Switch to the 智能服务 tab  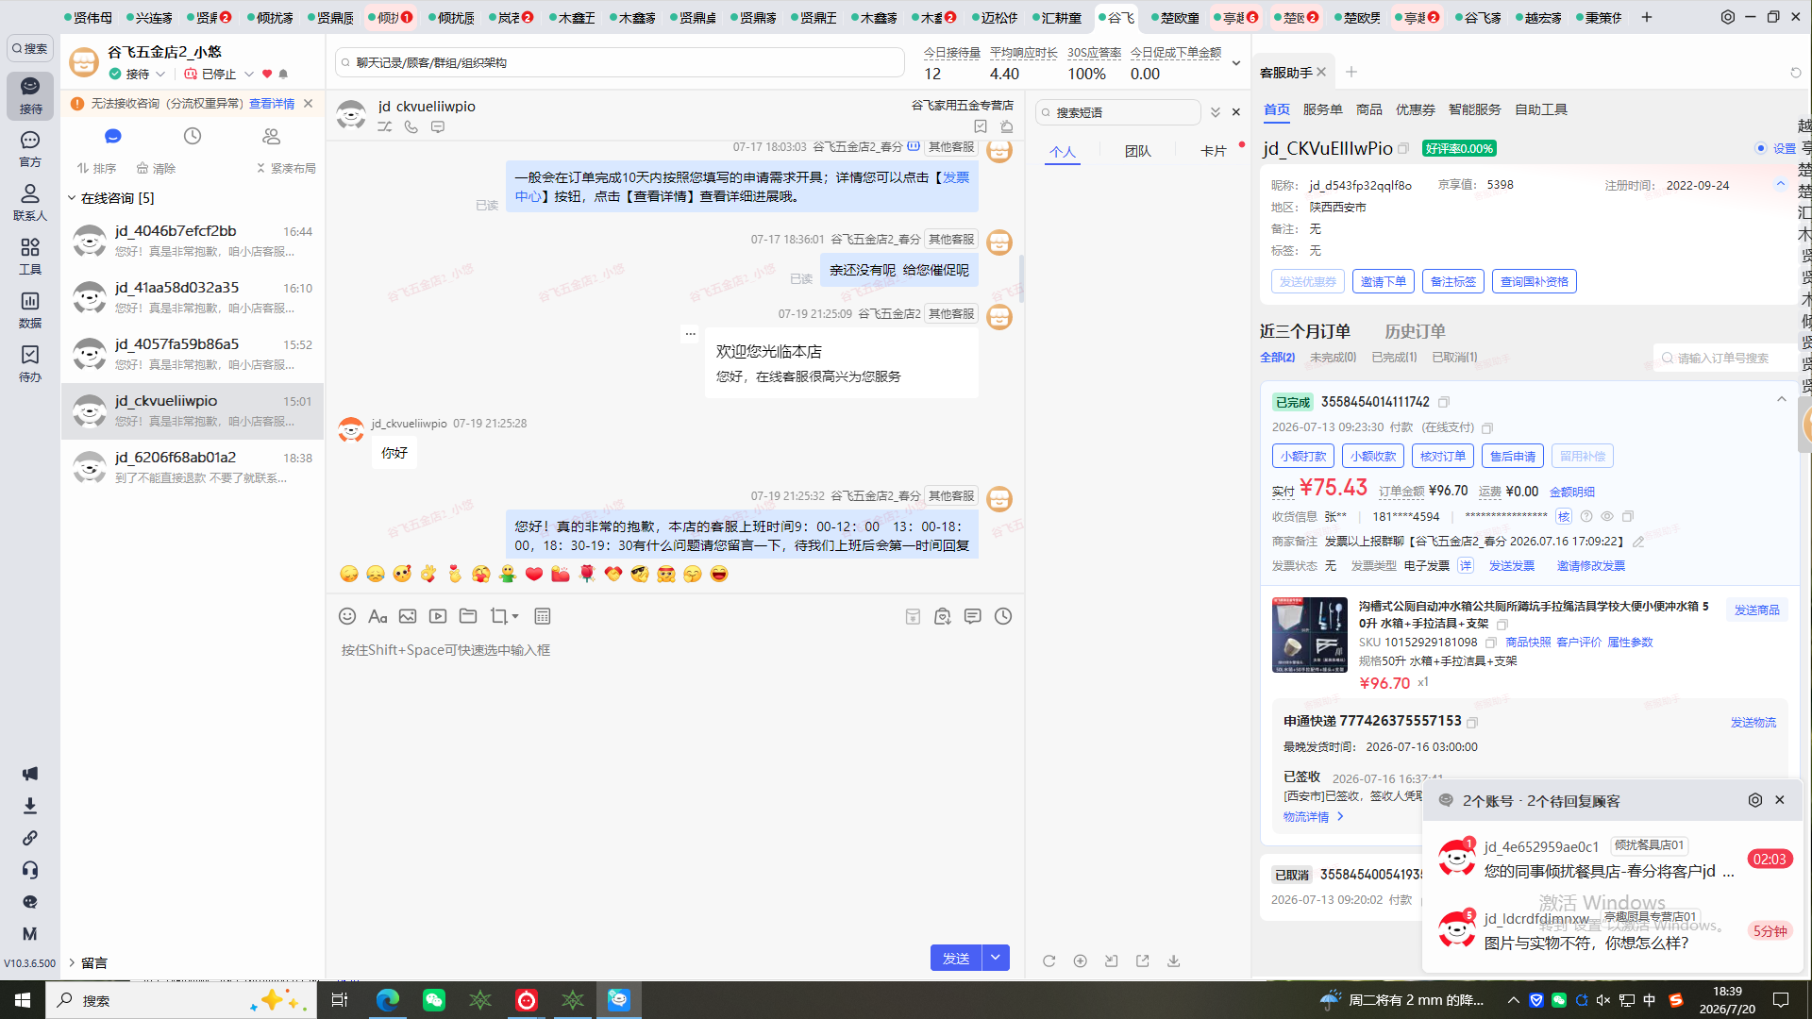click(1475, 110)
